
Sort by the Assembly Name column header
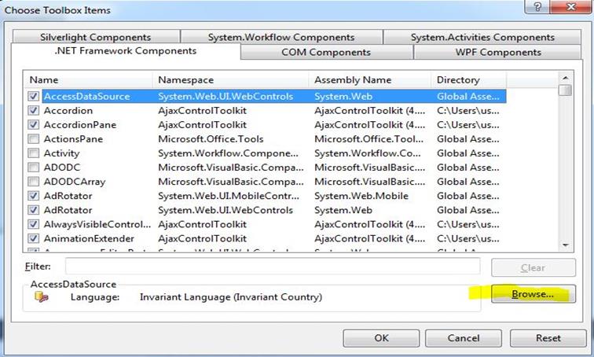tap(370, 80)
